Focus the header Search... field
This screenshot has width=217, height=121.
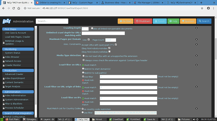(x=52, y=21)
